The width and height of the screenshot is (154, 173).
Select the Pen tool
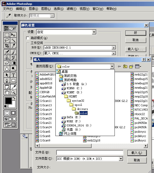pos(7,80)
